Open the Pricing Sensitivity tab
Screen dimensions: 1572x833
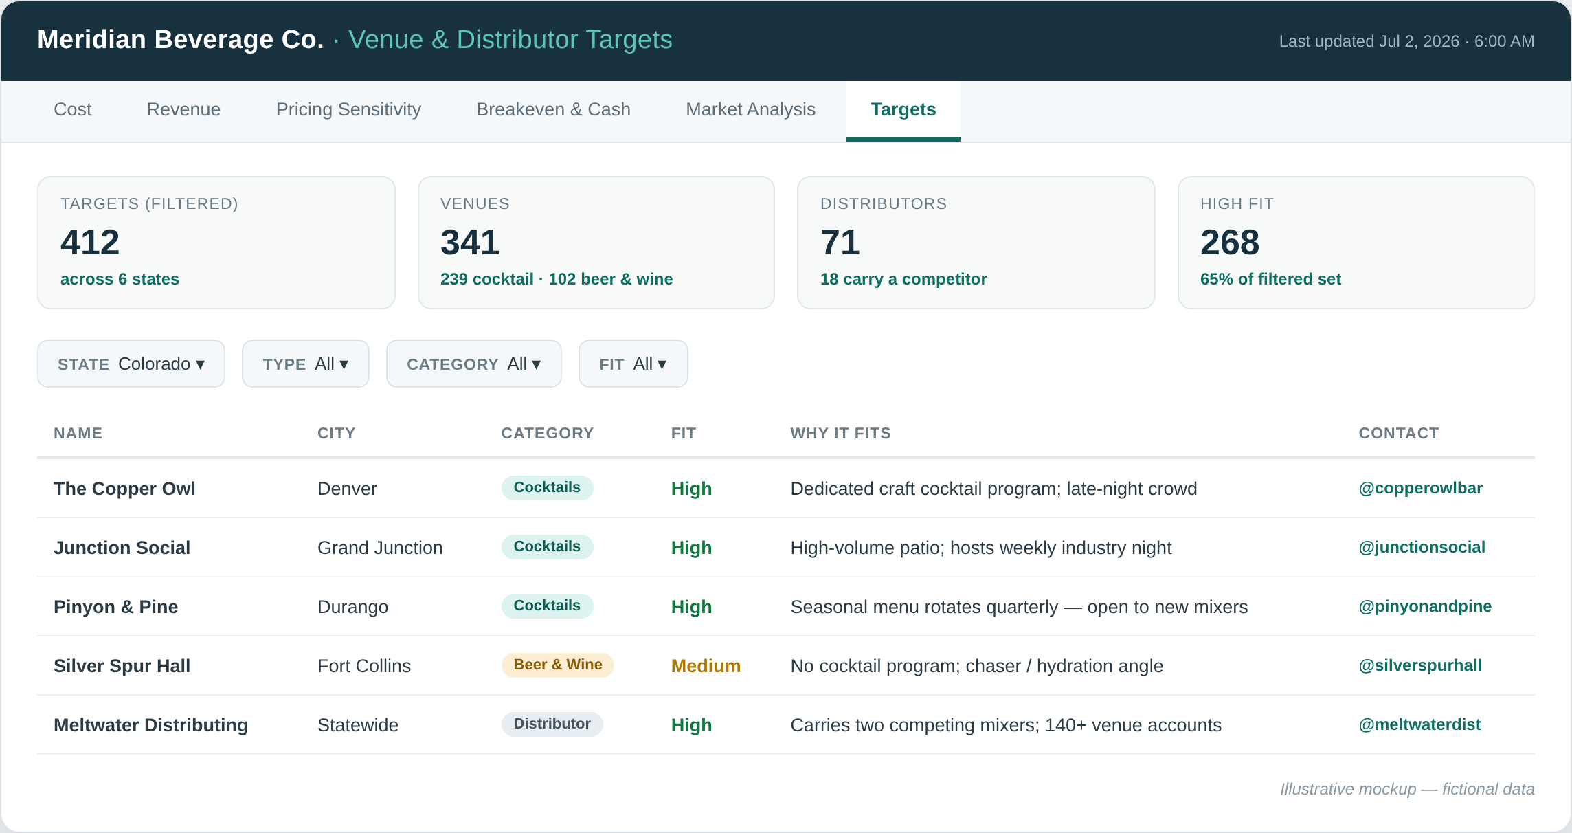click(348, 110)
